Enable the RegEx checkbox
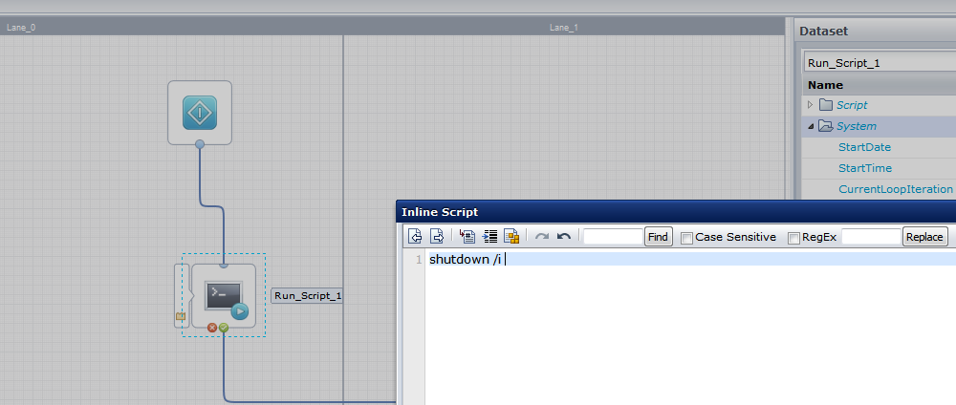 [x=793, y=238]
